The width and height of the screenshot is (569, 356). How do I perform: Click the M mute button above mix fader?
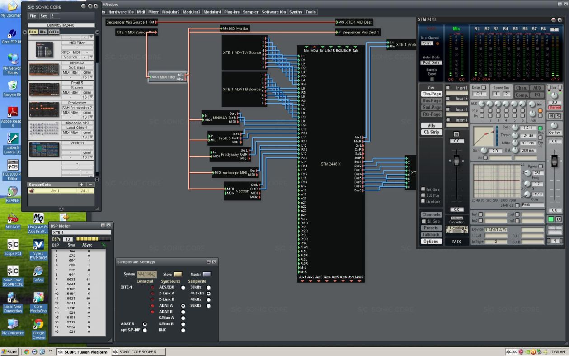[456, 134]
